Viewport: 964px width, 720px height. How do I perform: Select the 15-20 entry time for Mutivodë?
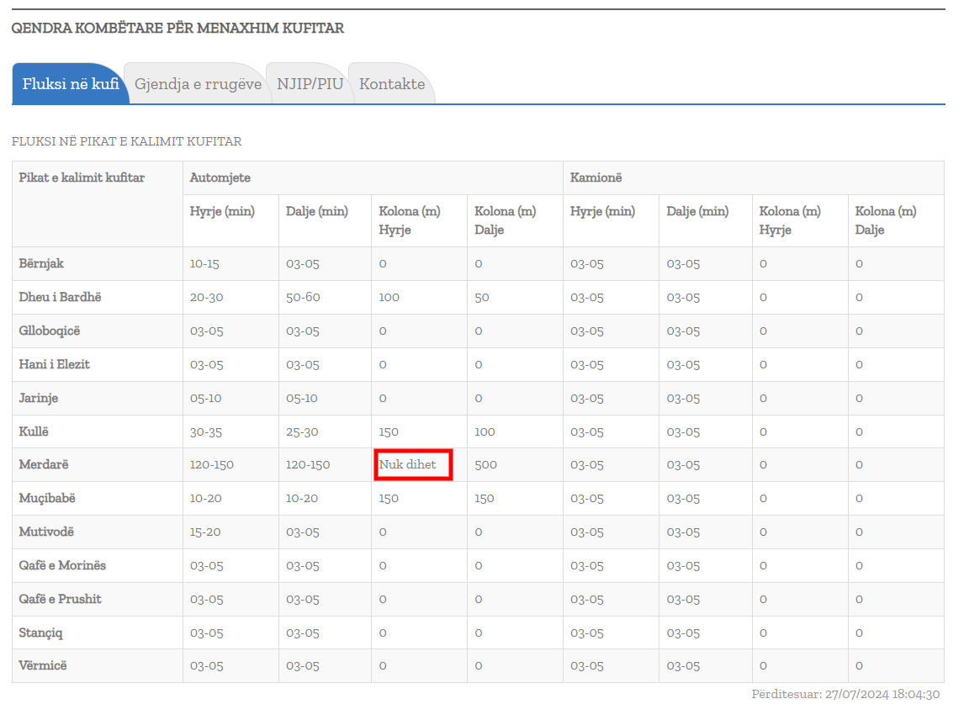click(204, 532)
